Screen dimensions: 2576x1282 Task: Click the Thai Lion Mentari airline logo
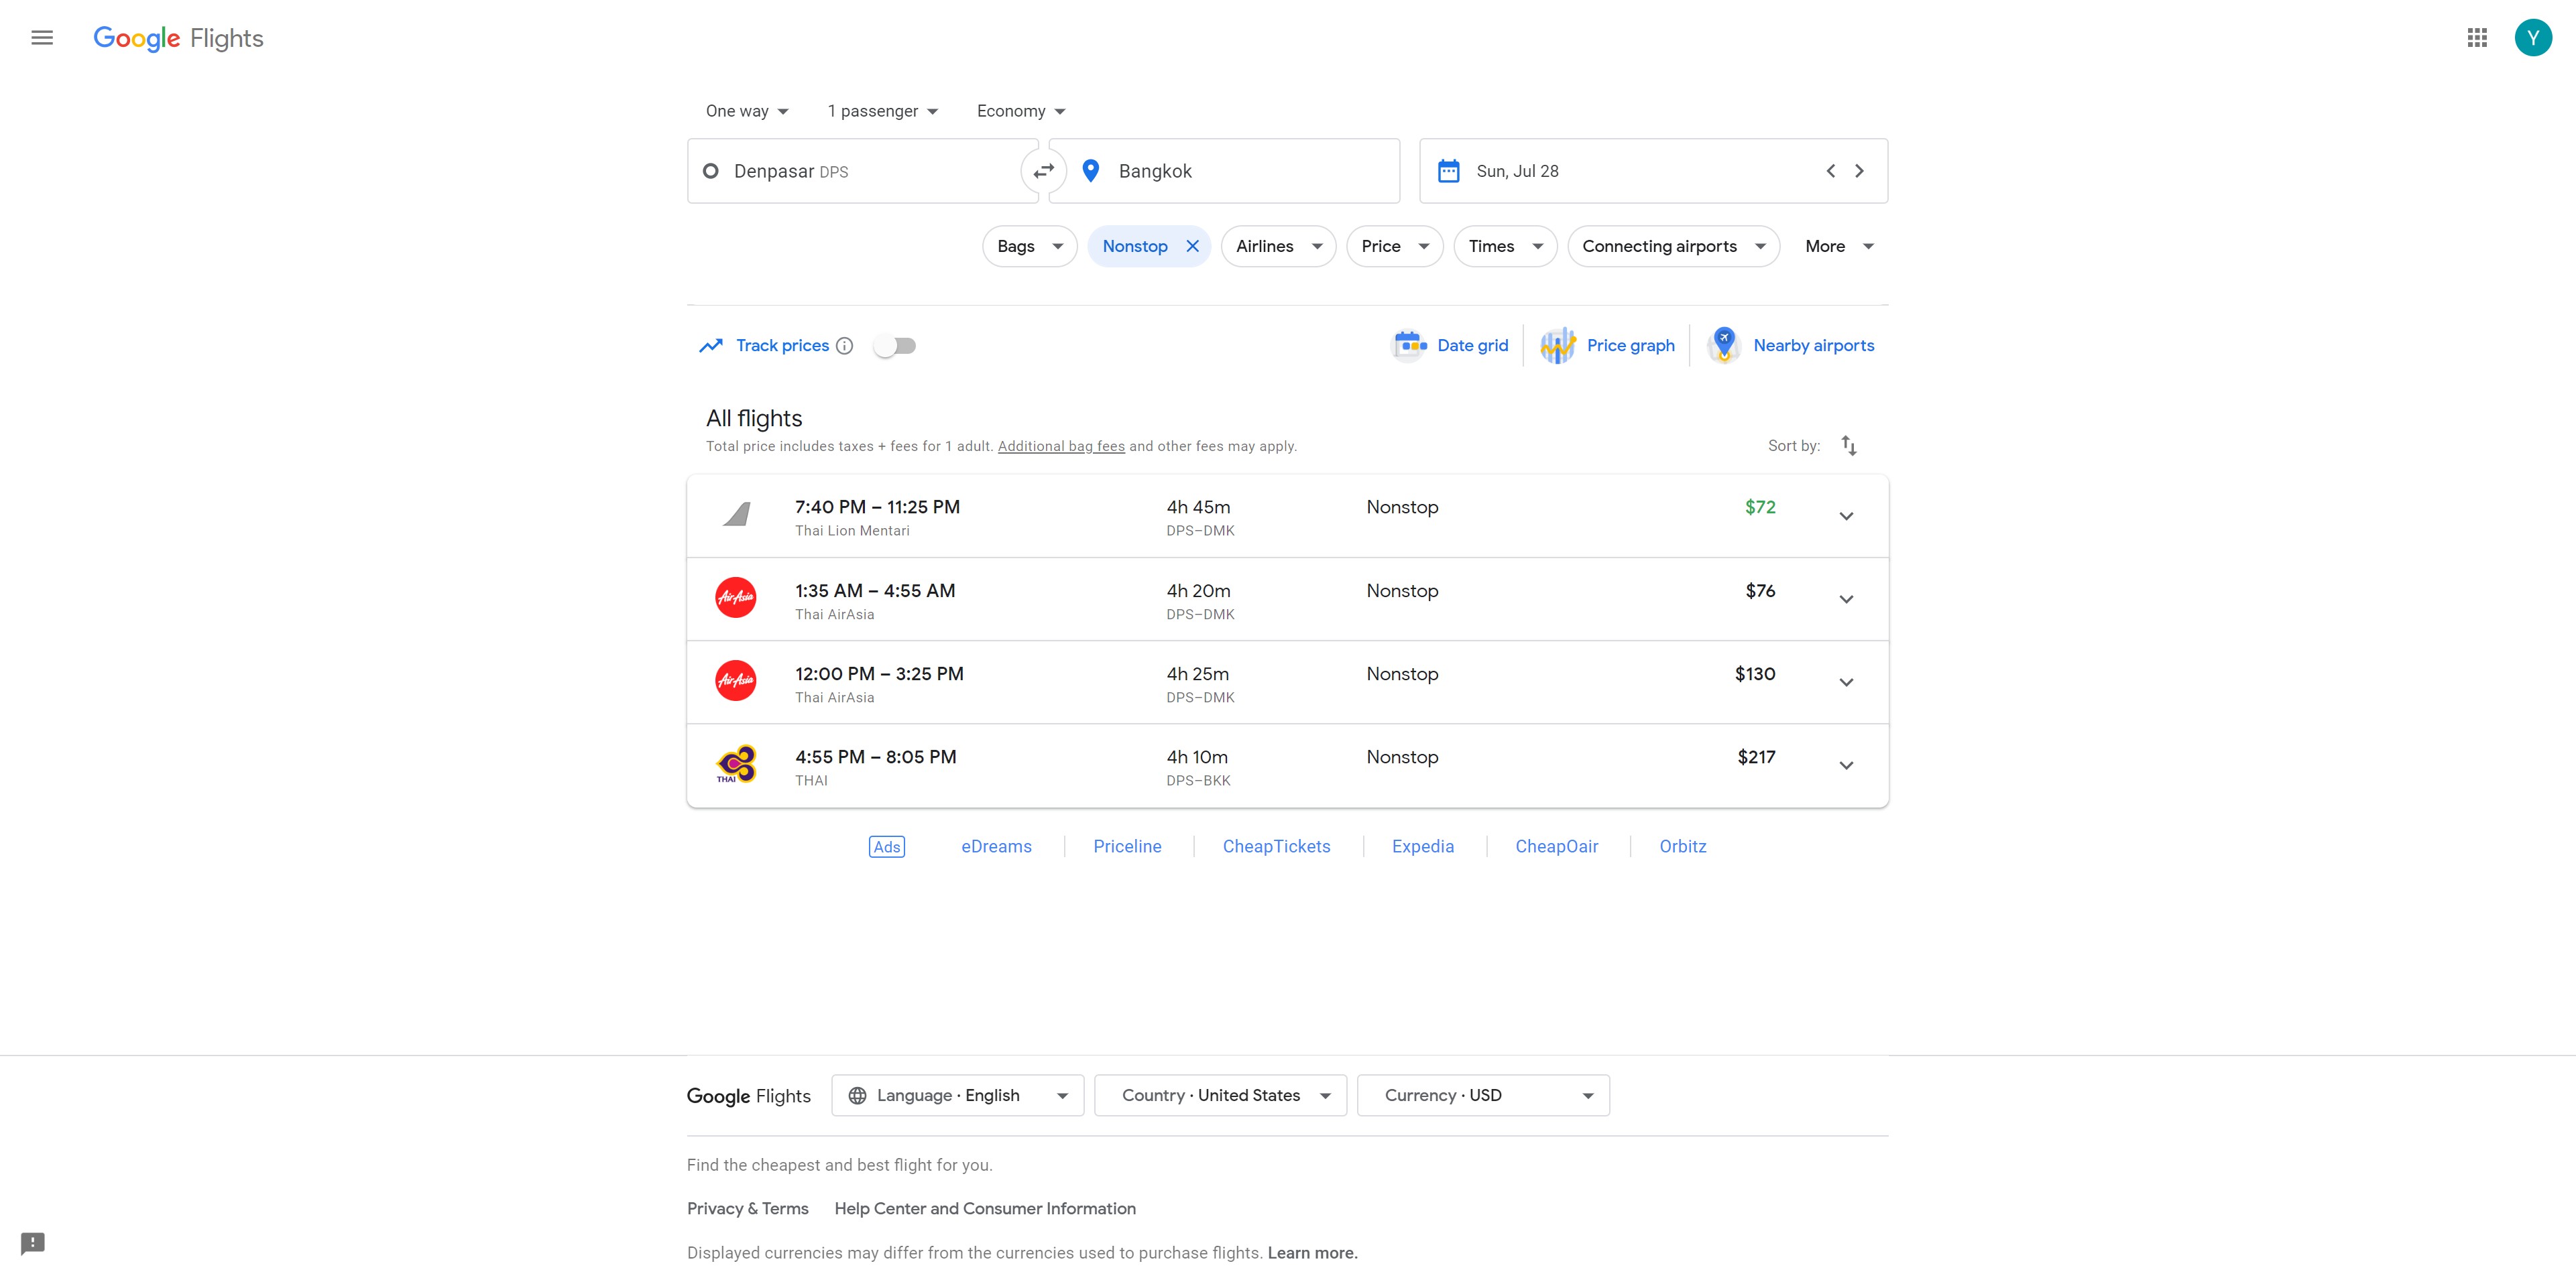click(736, 515)
